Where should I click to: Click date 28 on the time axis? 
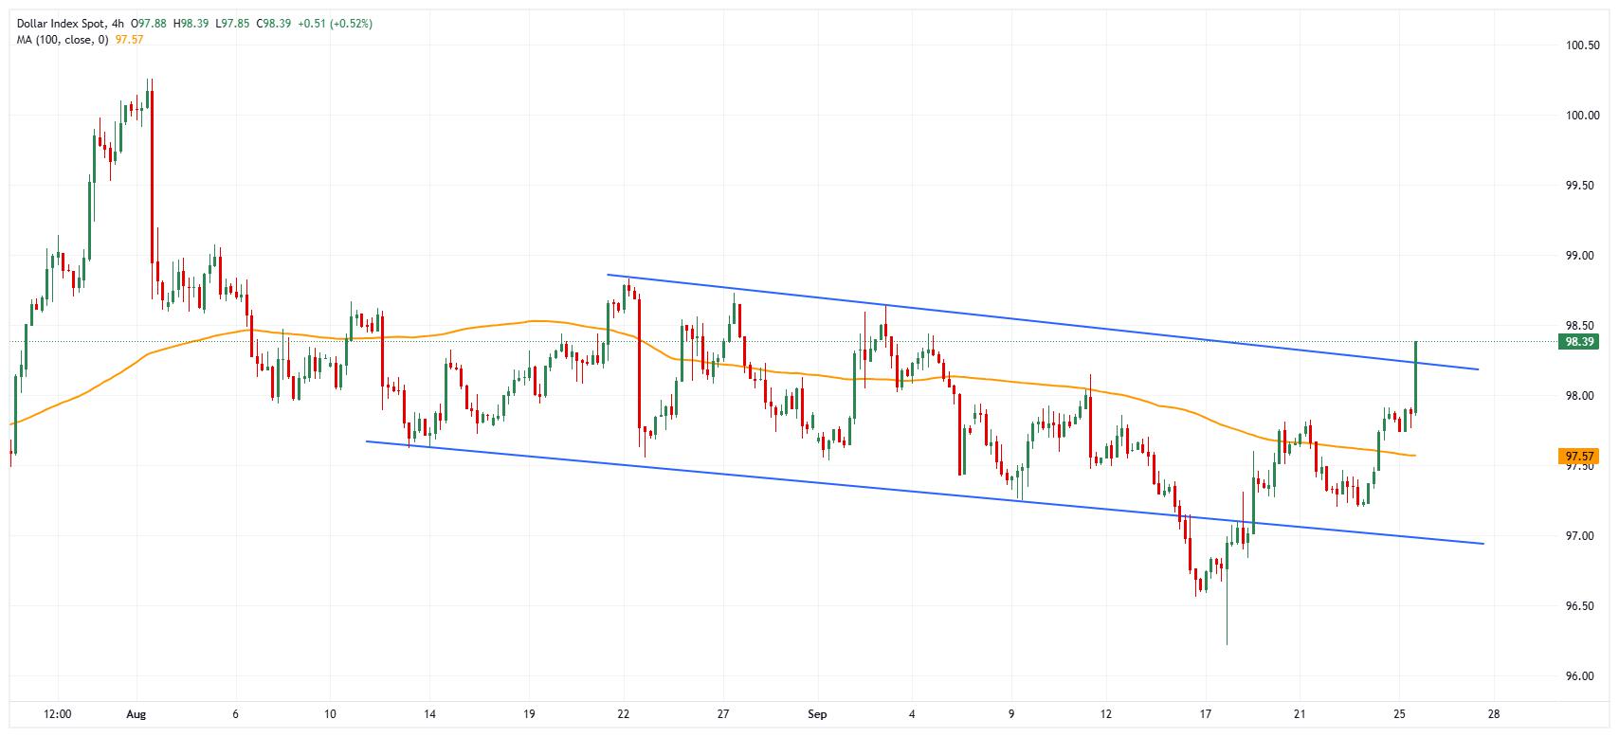click(1493, 713)
